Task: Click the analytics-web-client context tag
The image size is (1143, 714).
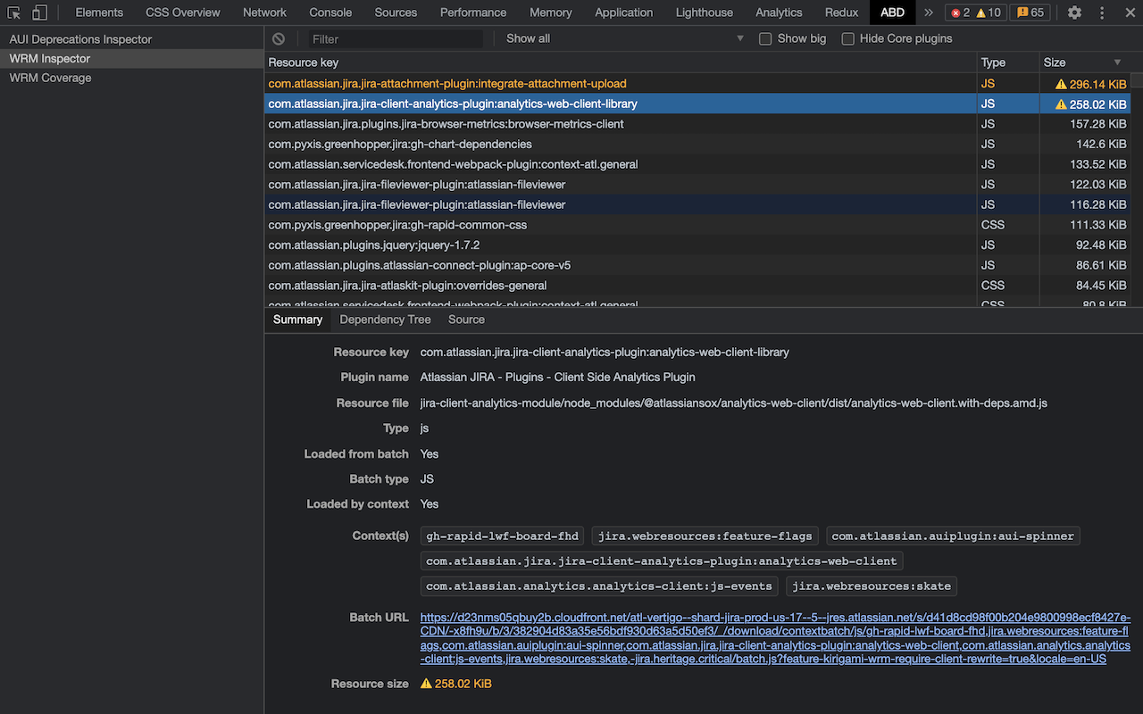Action: tap(661, 561)
